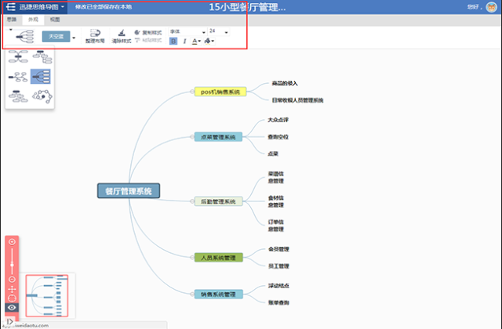Open the background fill color picker
The width and height of the screenshot is (502, 329).
click(x=209, y=42)
